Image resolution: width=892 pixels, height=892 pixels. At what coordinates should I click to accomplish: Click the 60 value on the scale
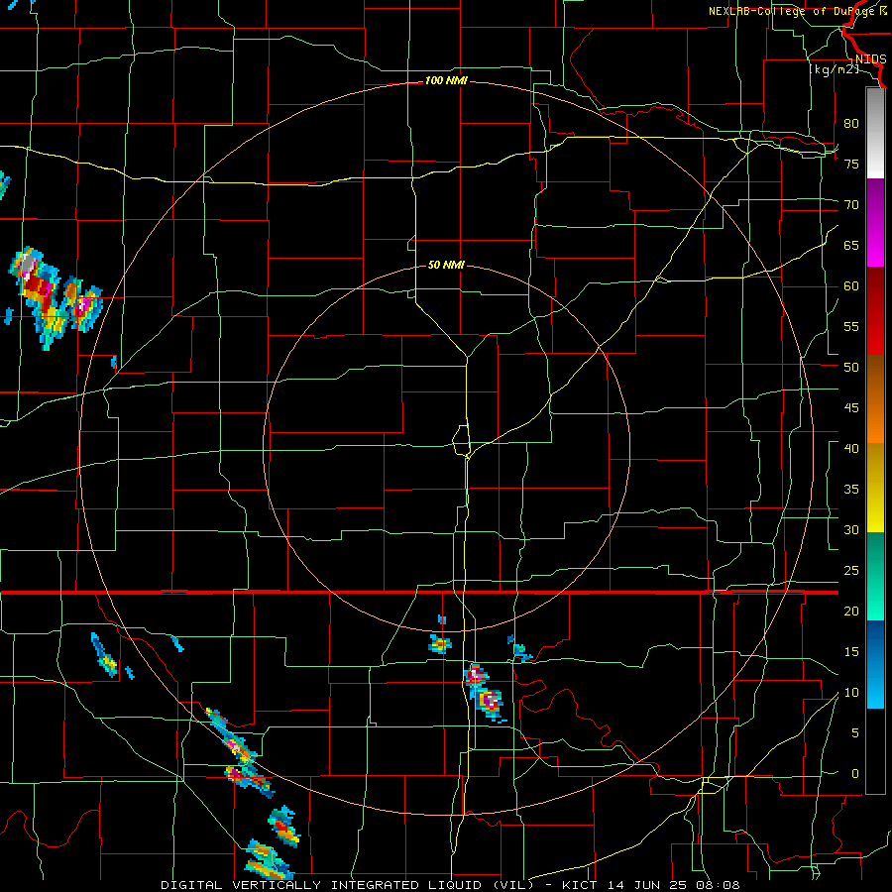(851, 286)
